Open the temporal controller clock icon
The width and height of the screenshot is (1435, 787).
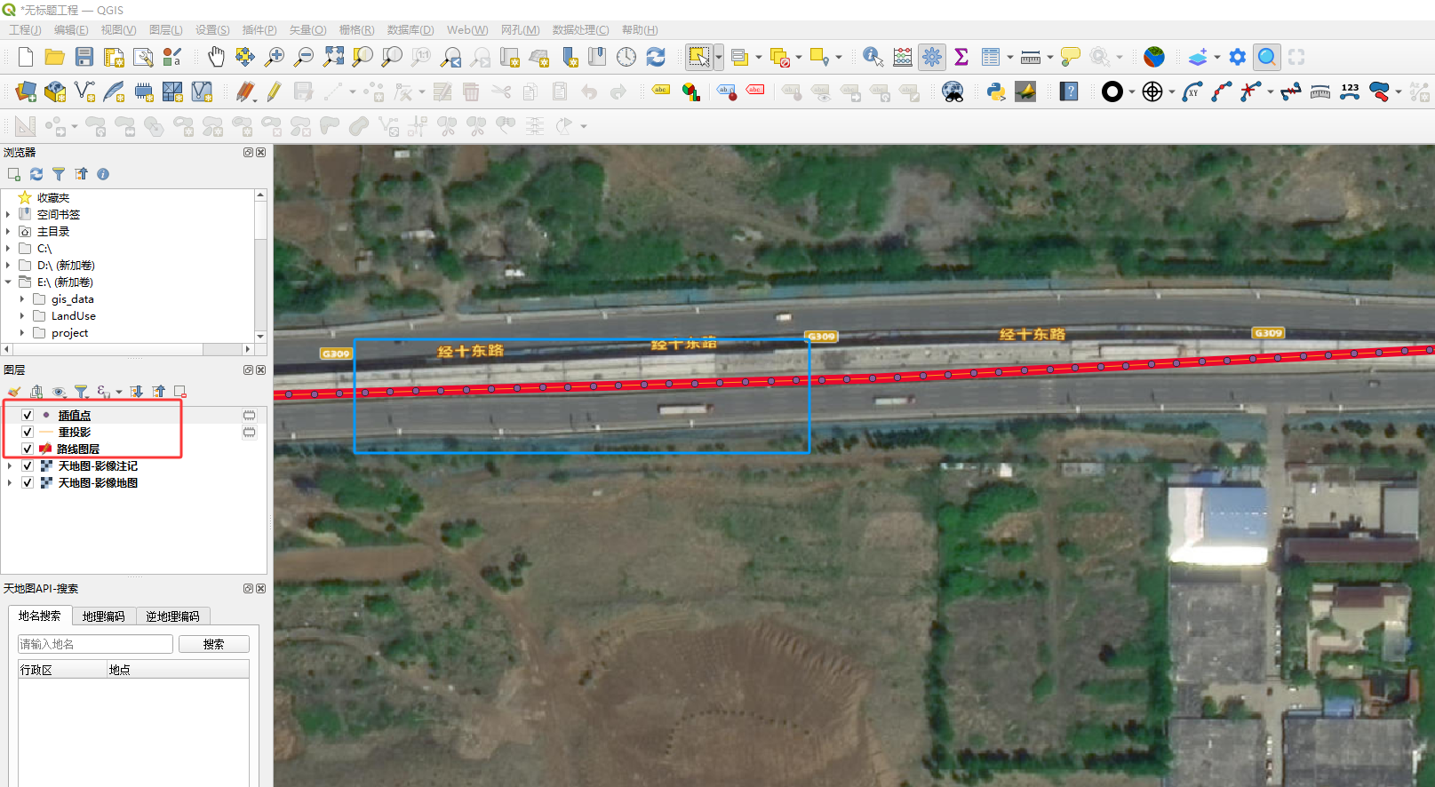click(x=626, y=57)
